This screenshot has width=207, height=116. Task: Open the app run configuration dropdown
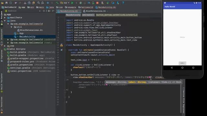tap(65, 3)
